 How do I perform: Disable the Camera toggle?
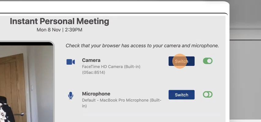point(207,61)
